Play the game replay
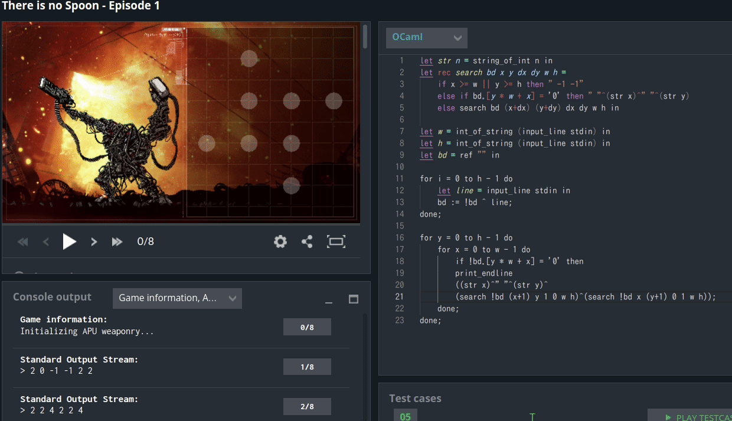The height and width of the screenshot is (421, 732). pos(70,241)
